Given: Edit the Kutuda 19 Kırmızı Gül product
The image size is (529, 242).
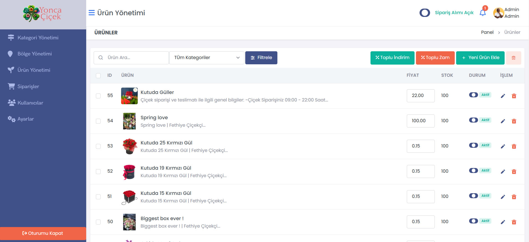Looking at the screenshot, I should (x=503, y=172).
